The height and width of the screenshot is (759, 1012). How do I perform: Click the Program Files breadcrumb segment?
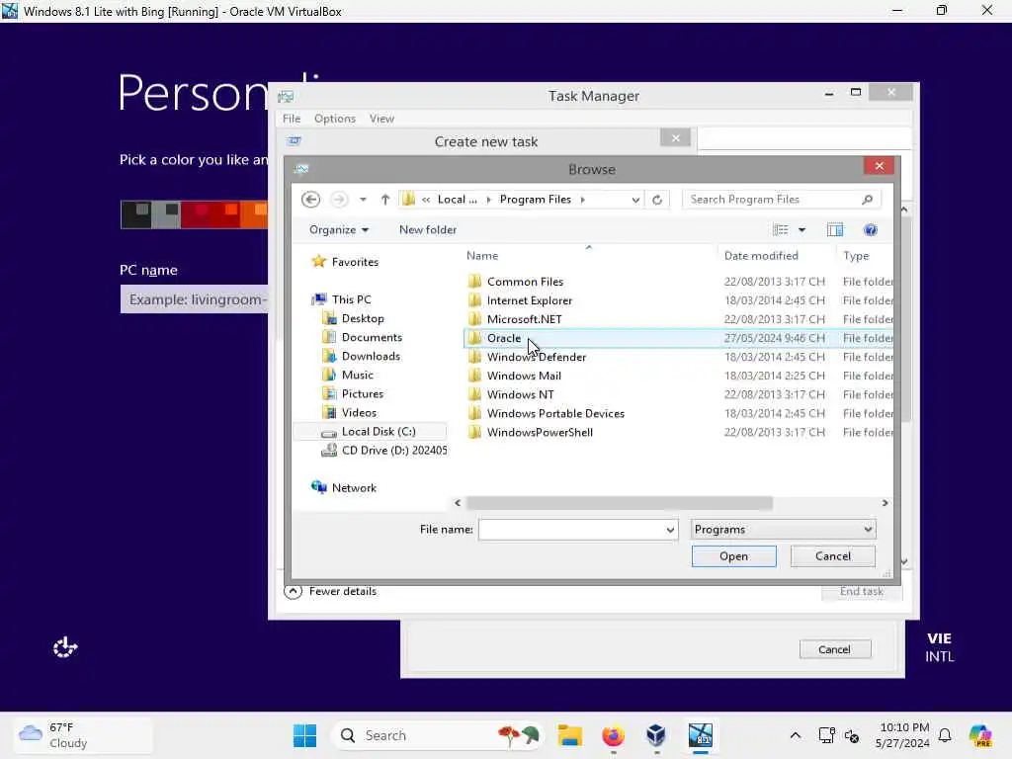tap(535, 200)
